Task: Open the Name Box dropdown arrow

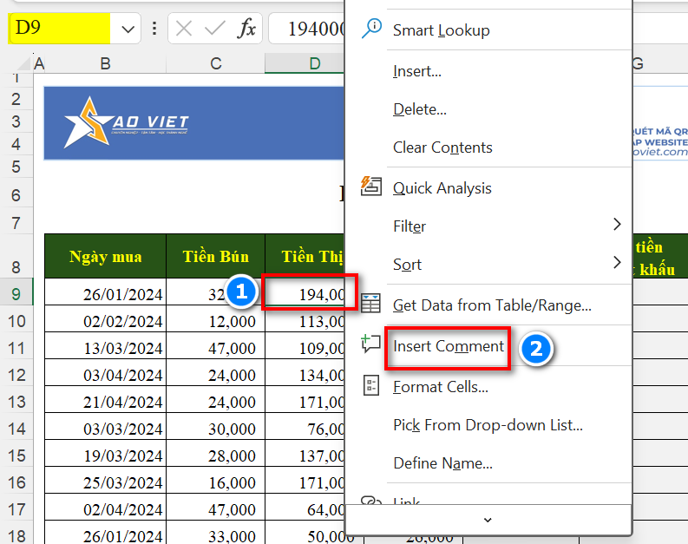Action: click(x=128, y=29)
